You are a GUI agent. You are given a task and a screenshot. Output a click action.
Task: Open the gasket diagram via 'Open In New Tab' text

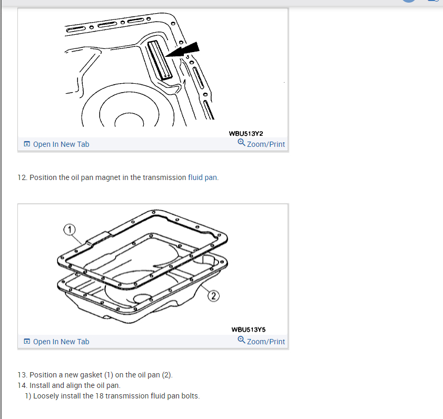(61, 342)
